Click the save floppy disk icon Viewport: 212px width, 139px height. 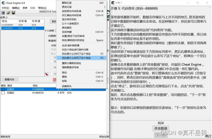[14, 13]
